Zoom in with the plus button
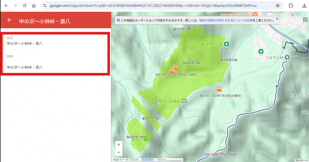The image size is (309, 162). 119,145
